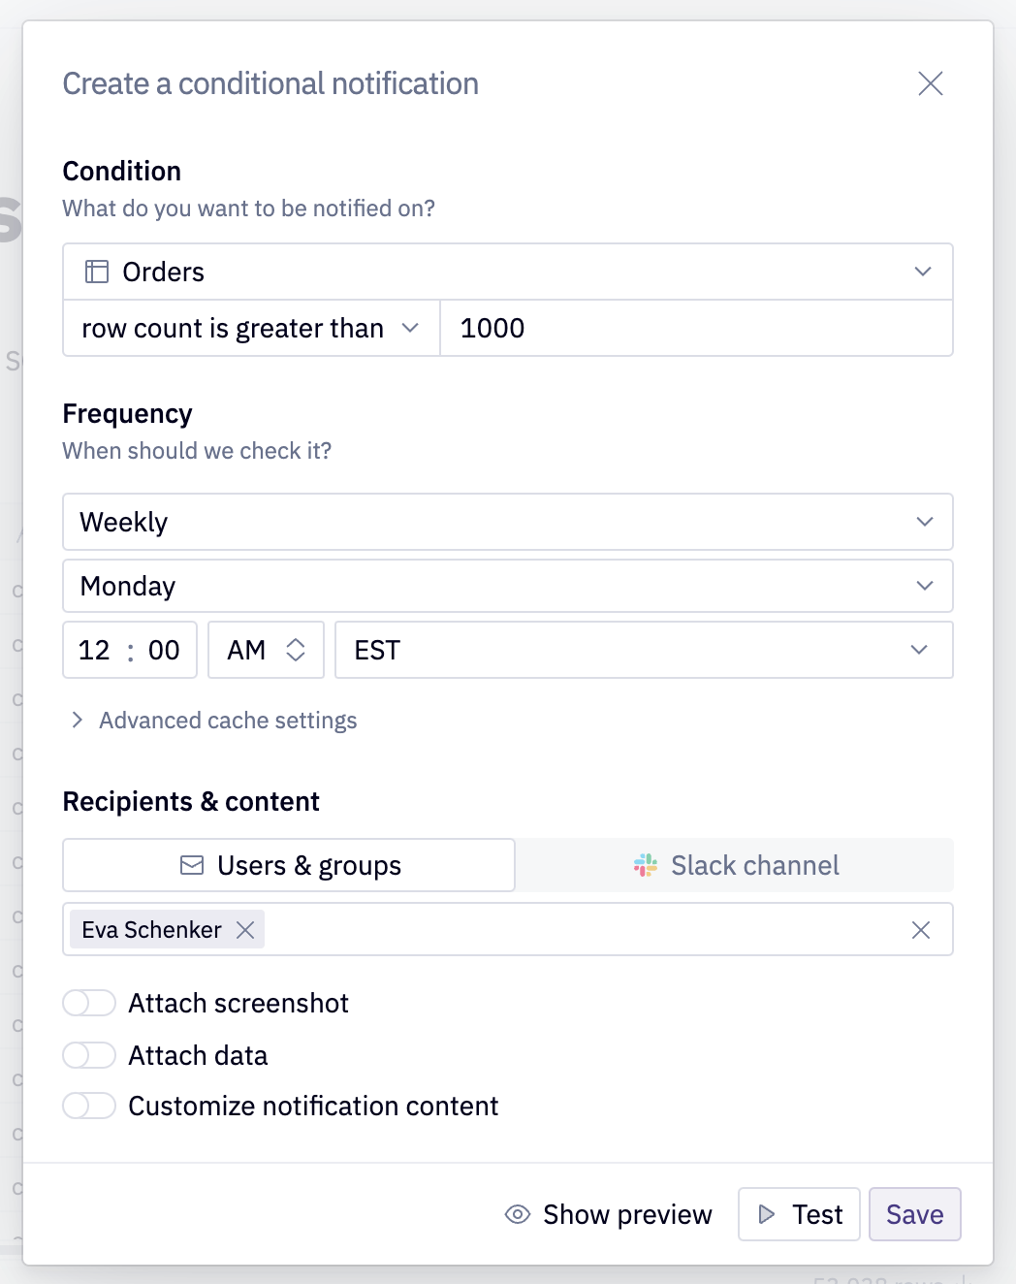Remove Eva Schenker from recipients
This screenshot has height=1284, width=1016.
pos(245,930)
